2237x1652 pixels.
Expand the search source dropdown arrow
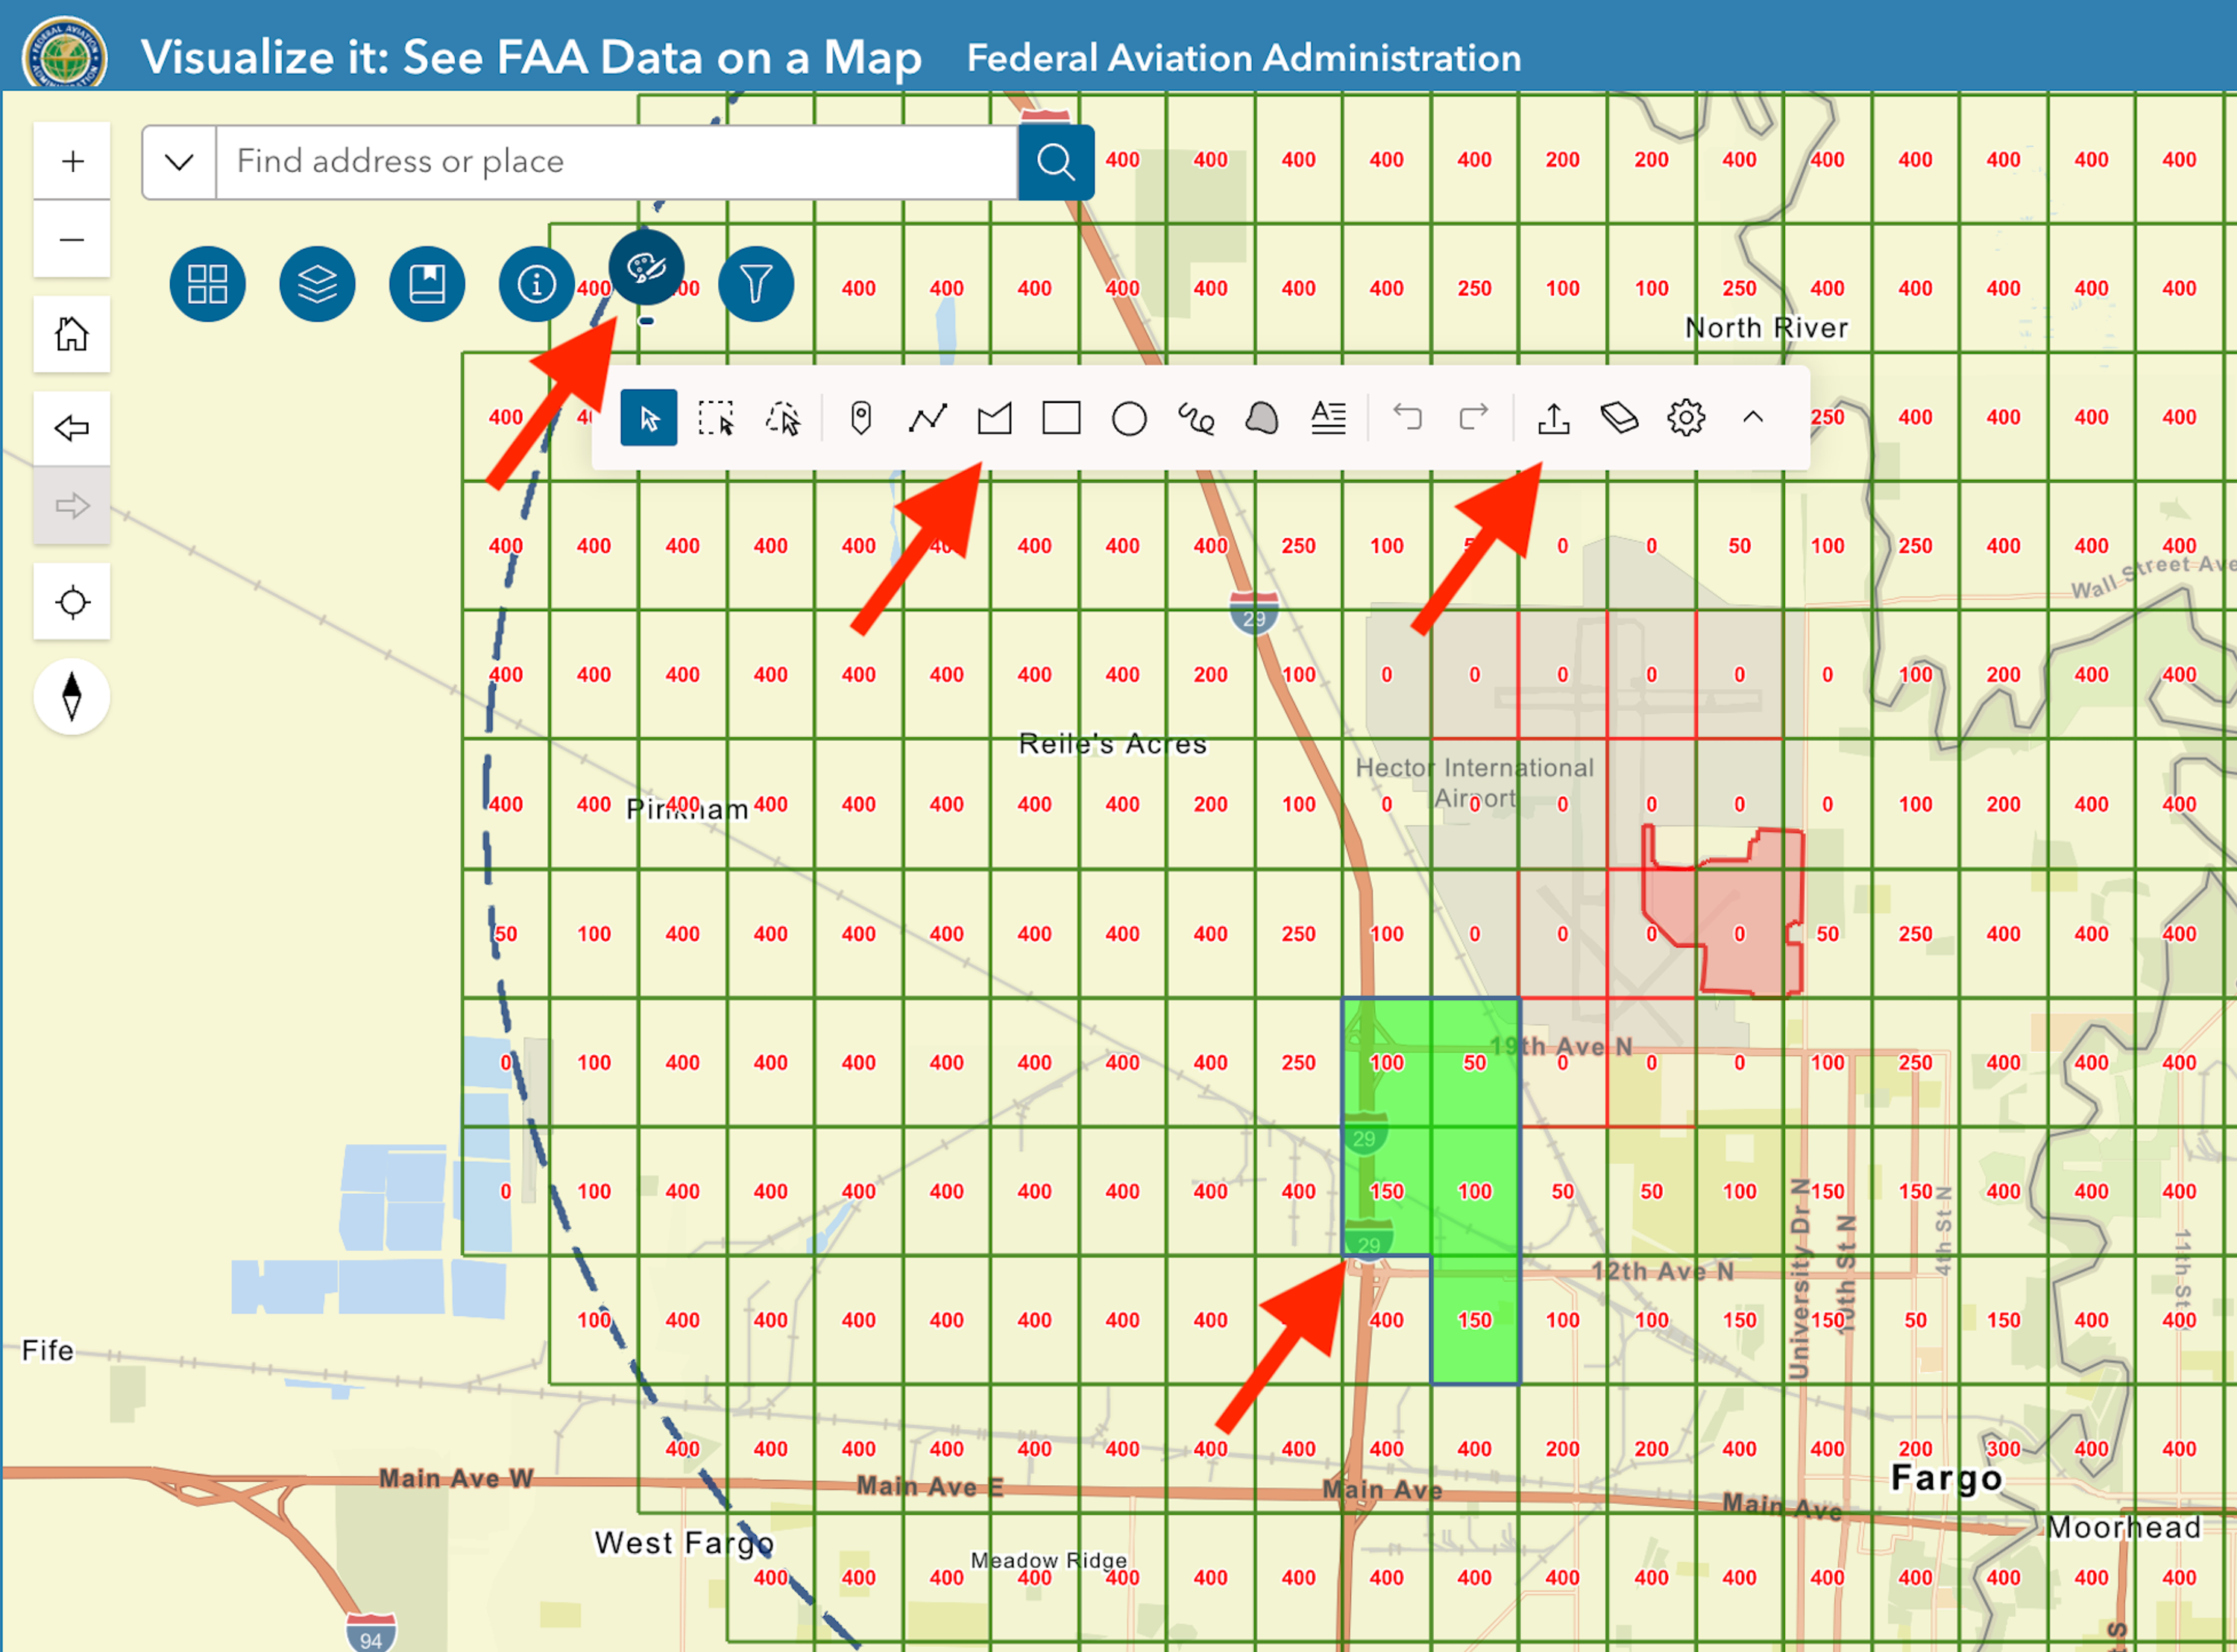point(179,162)
